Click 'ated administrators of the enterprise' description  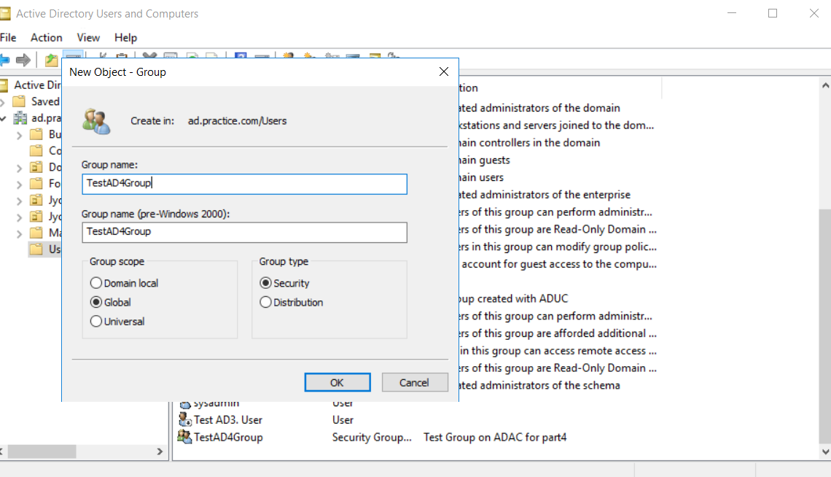pos(545,195)
